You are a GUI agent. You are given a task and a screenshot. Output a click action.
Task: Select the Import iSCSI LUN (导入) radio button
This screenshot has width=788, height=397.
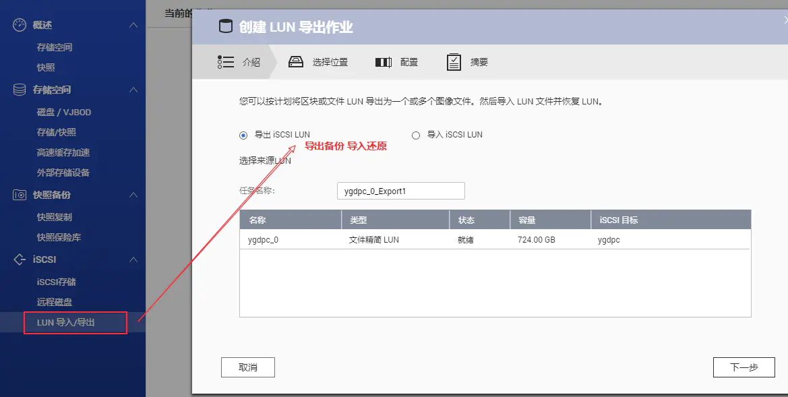point(416,135)
